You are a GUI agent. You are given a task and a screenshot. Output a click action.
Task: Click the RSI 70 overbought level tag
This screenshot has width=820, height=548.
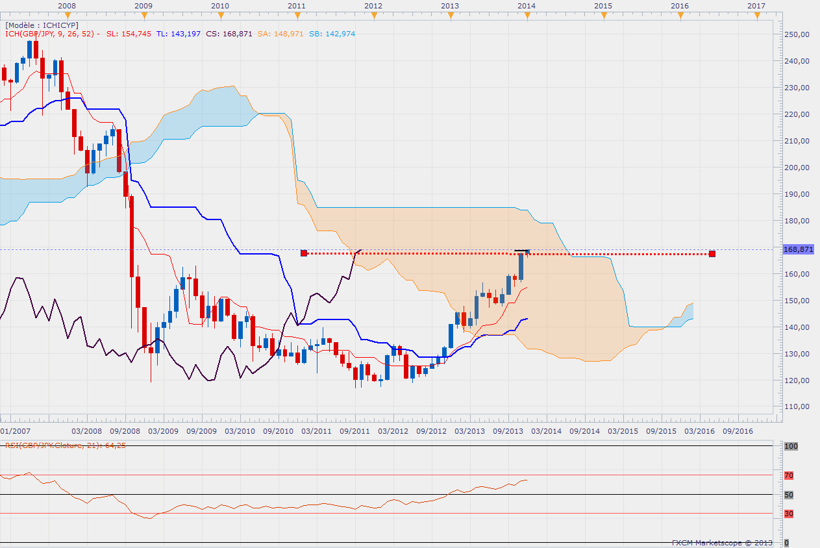(789, 475)
